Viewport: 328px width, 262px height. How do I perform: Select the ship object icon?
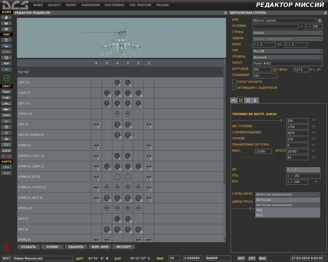click(x=7, y=103)
